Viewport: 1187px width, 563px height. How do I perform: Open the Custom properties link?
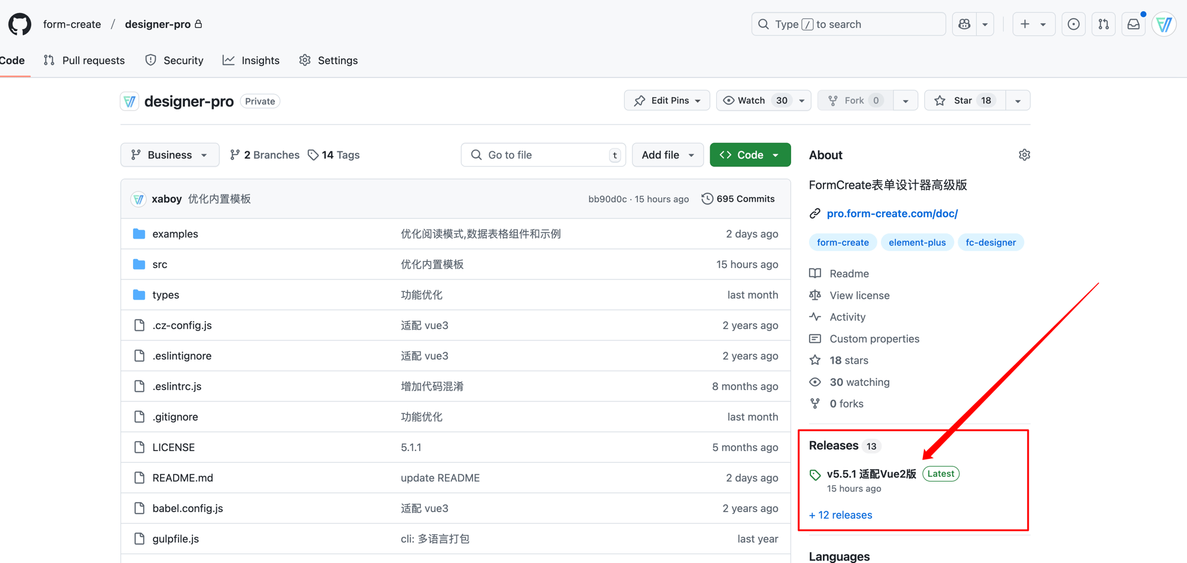[x=864, y=339]
